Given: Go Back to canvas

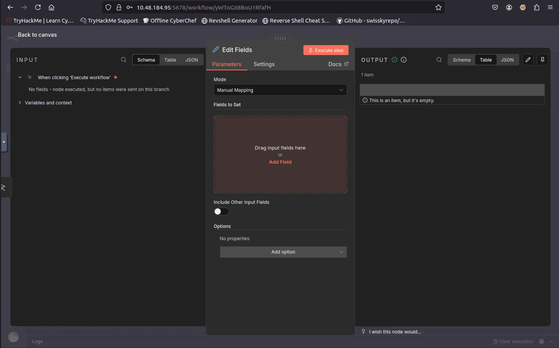Looking at the screenshot, I should pos(37,35).
